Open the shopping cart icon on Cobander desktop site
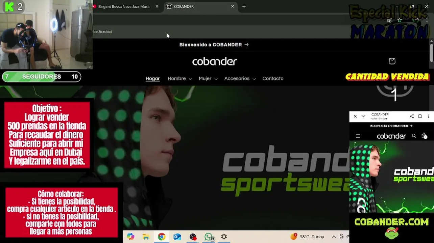Image resolution: width=434 pixels, height=243 pixels. click(x=392, y=61)
